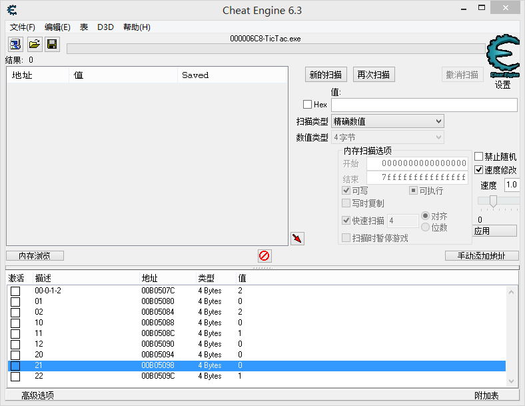The height and width of the screenshot is (406, 525).
Task: Select the 位数 radio button
Action: click(x=426, y=227)
